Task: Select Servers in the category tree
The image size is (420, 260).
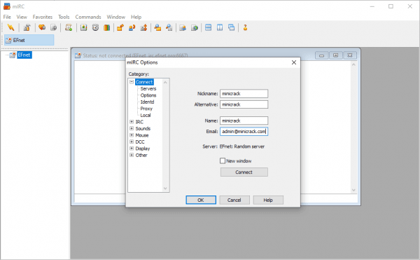Action: click(x=148, y=88)
